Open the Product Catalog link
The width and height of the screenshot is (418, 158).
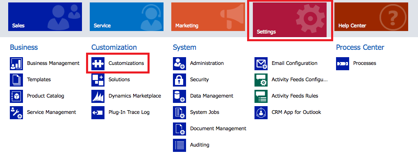45,96
